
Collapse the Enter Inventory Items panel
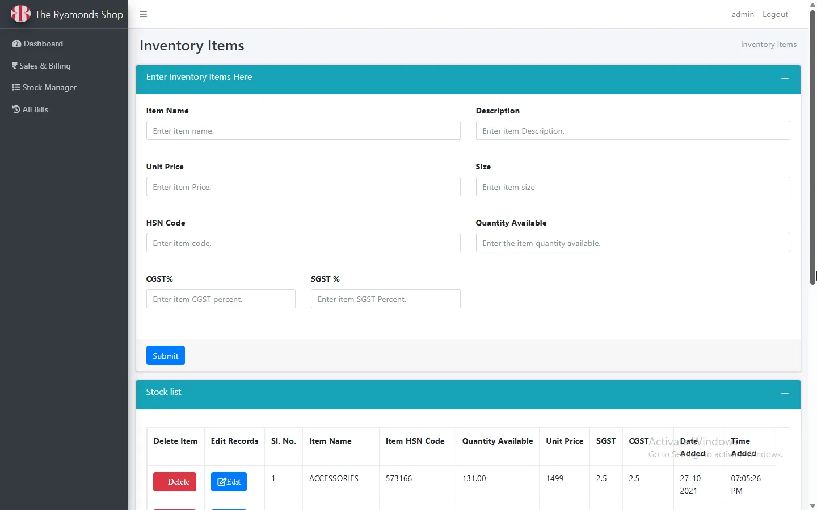pyautogui.click(x=785, y=78)
